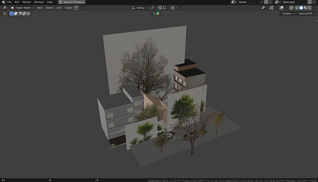318x182 pixels.
Task: Switch to solid shading
Action: pyautogui.click(x=301, y=8)
